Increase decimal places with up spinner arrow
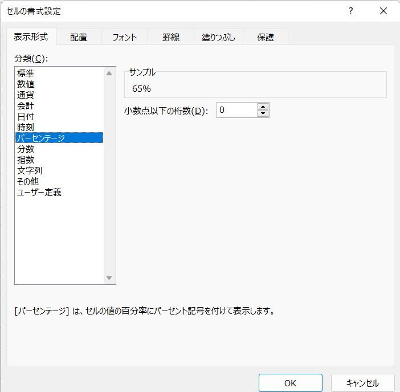Viewport: 400px width, 392px height. pos(263,107)
